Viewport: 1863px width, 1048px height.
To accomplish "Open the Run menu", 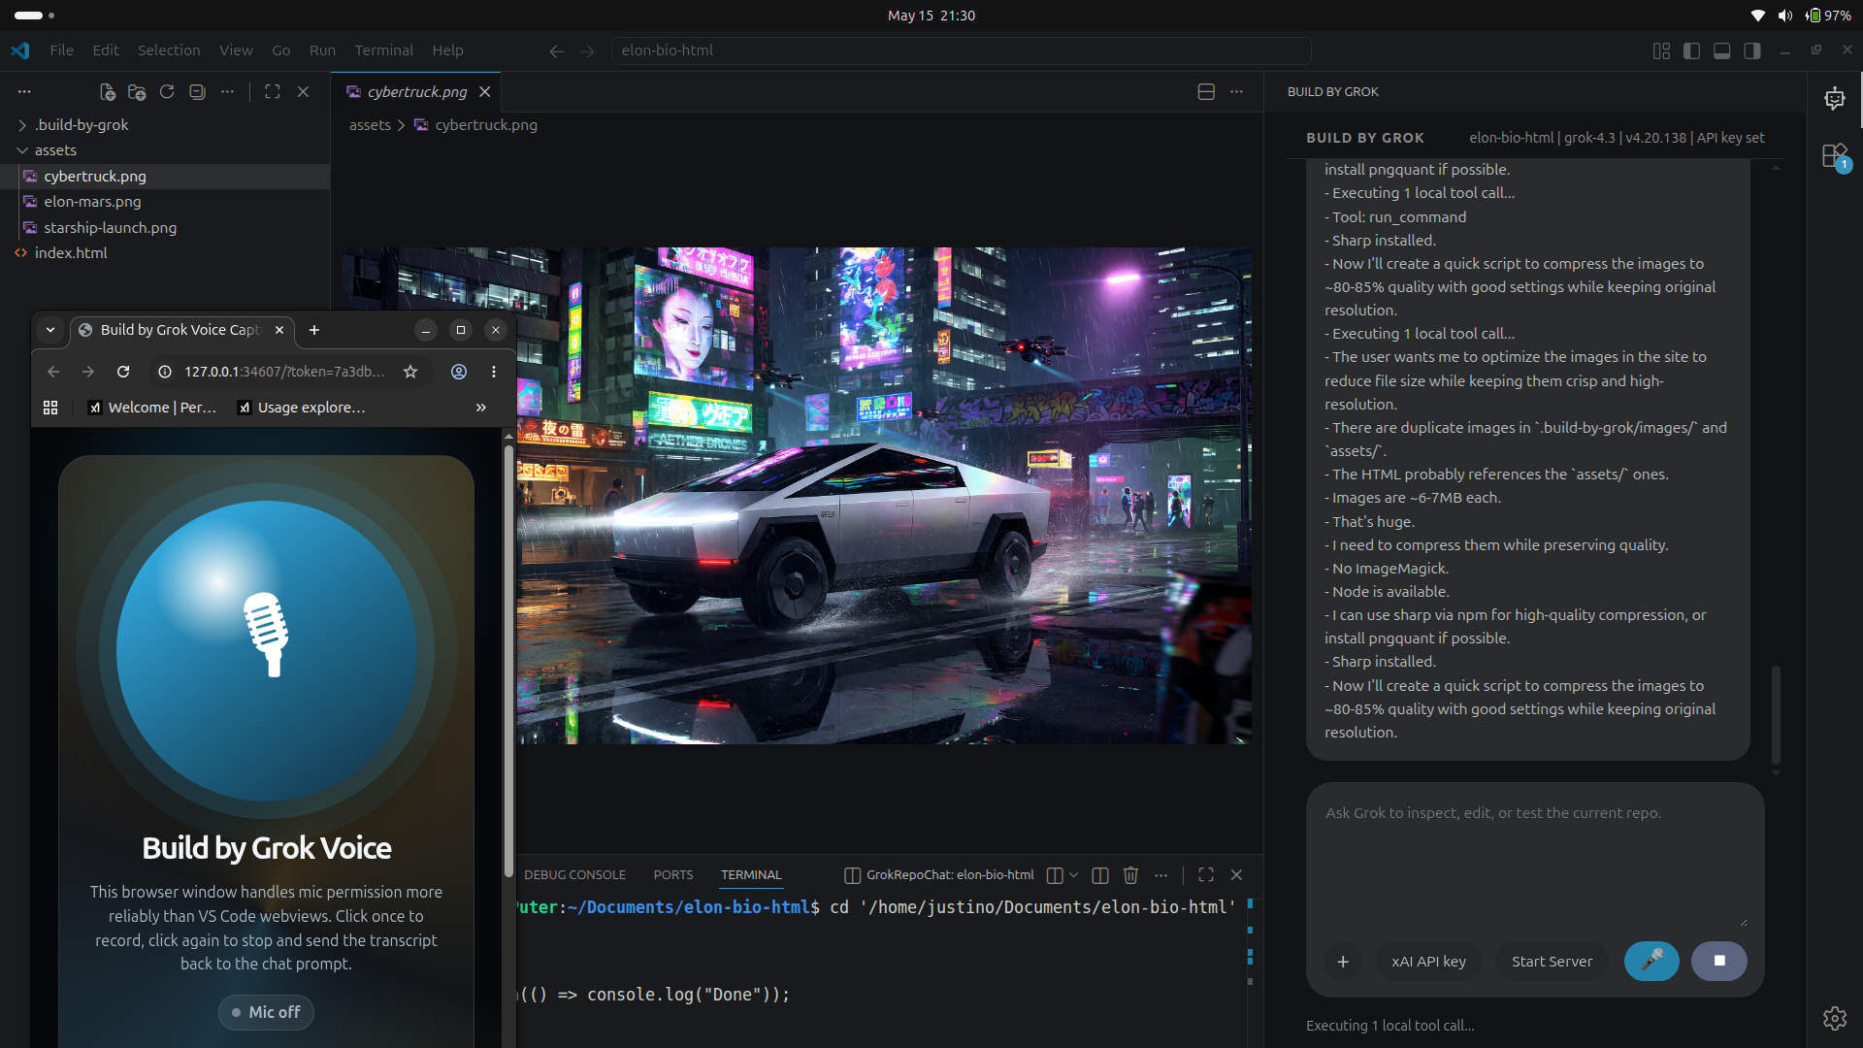I will 322,50.
